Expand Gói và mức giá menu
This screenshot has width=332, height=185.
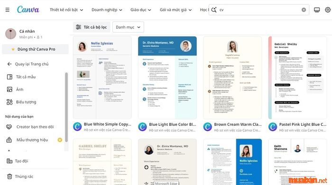175,10
